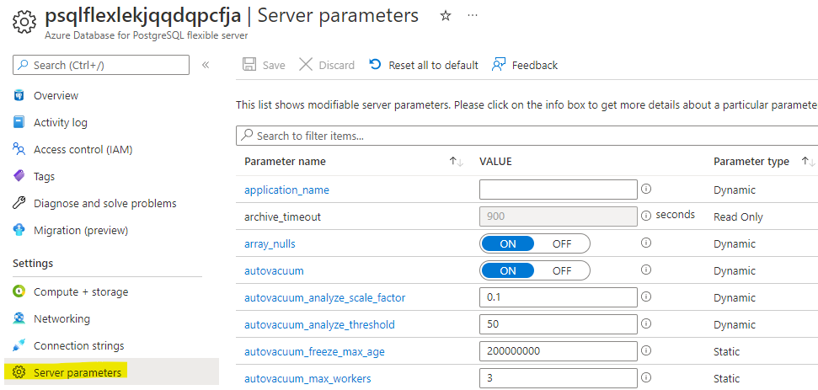
Task: Sort by Parameter name arrows
Action: (457, 162)
